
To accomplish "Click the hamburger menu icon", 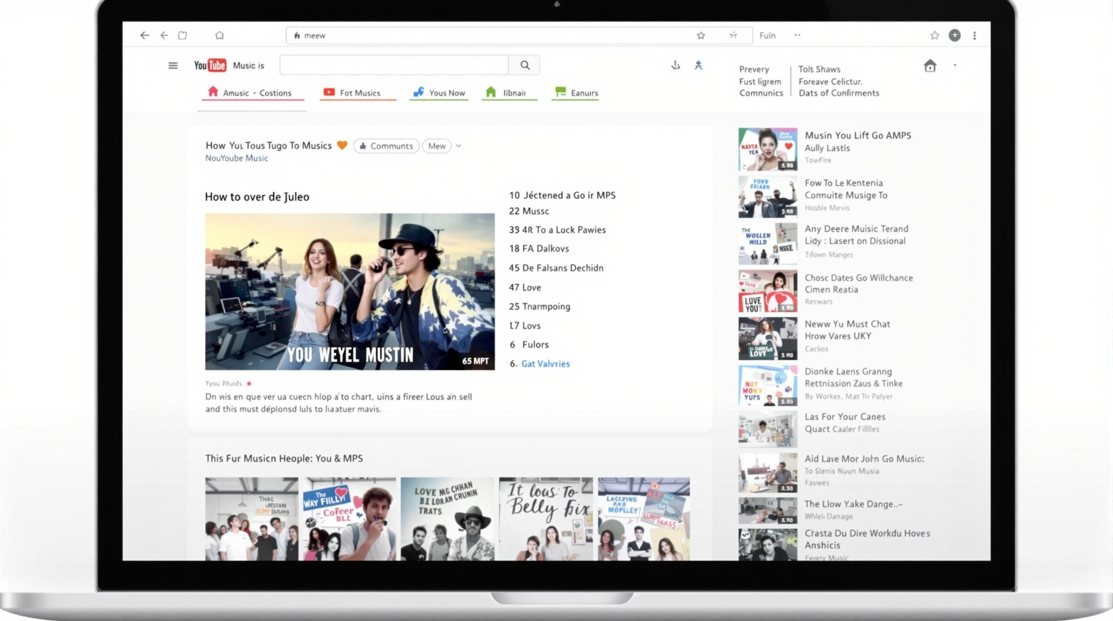I will (x=173, y=66).
